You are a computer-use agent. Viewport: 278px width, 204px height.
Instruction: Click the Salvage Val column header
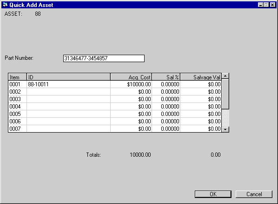[x=201, y=77]
